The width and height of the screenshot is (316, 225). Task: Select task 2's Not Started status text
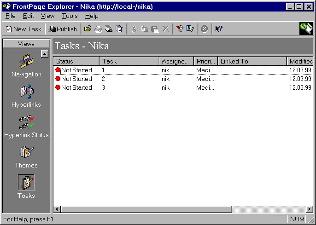pyautogui.click(x=76, y=79)
